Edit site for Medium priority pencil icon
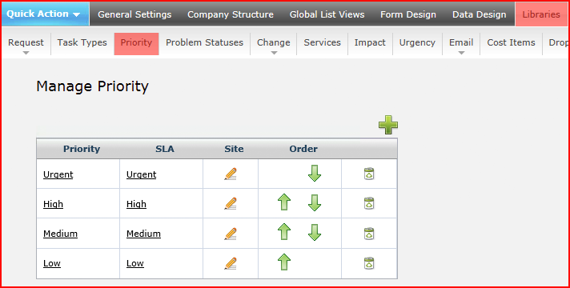 (231, 234)
